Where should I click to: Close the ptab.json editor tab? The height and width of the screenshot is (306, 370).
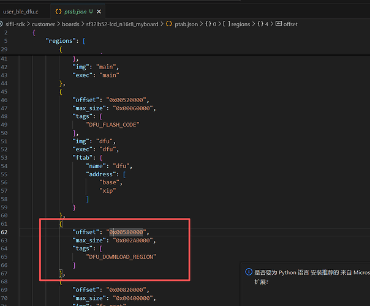pos(99,11)
